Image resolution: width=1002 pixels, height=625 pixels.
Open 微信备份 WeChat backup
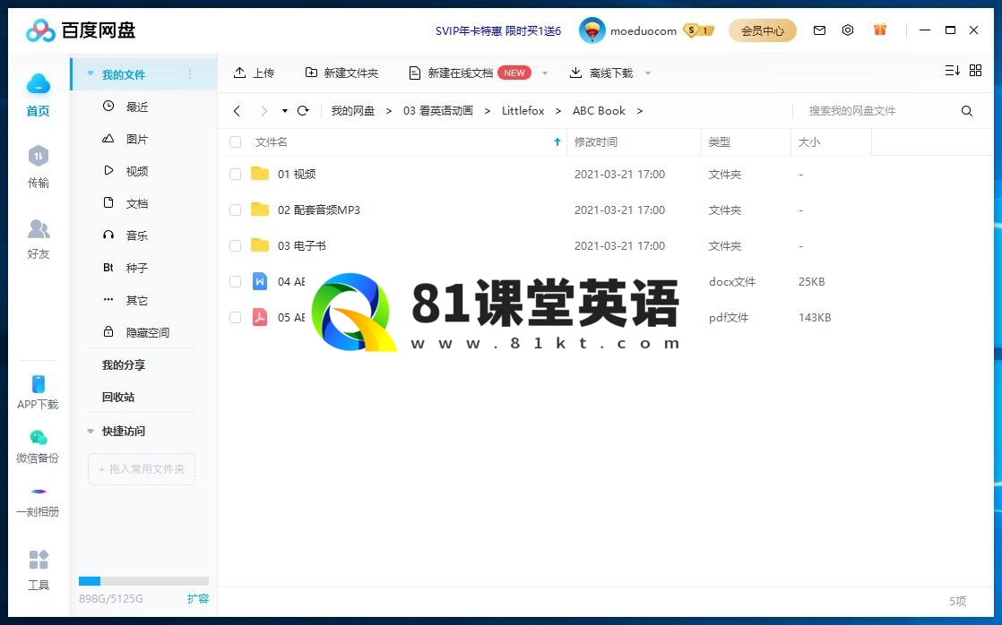point(38,446)
